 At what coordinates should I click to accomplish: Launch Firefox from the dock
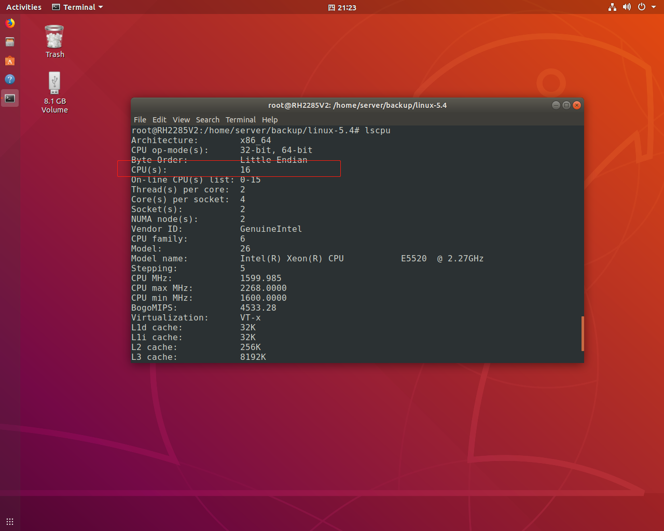(x=9, y=23)
